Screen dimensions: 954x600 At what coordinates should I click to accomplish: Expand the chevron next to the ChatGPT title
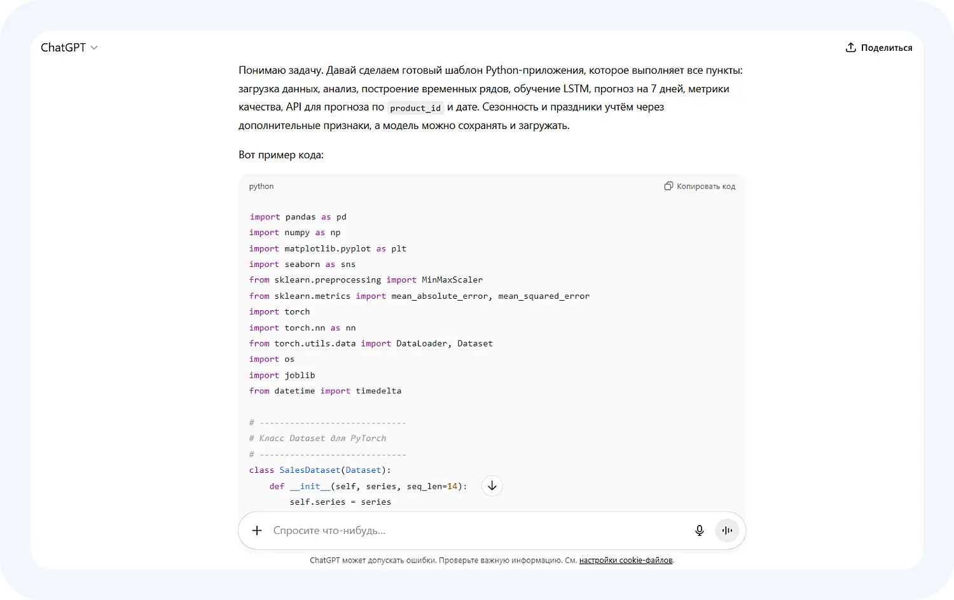click(x=94, y=47)
